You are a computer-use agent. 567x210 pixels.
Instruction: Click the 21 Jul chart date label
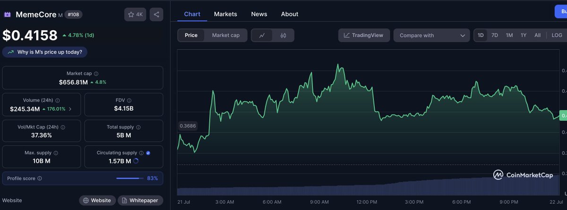pyautogui.click(x=184, y=202)
